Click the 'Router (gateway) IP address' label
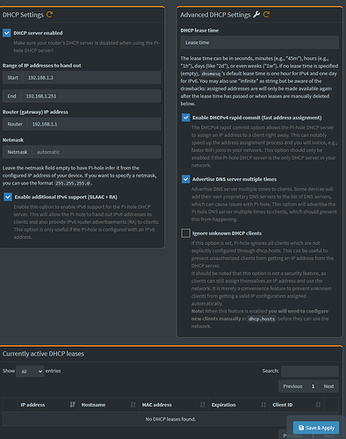Image resolution: width=346 pixels, height=439 pixels. (35, 112)
